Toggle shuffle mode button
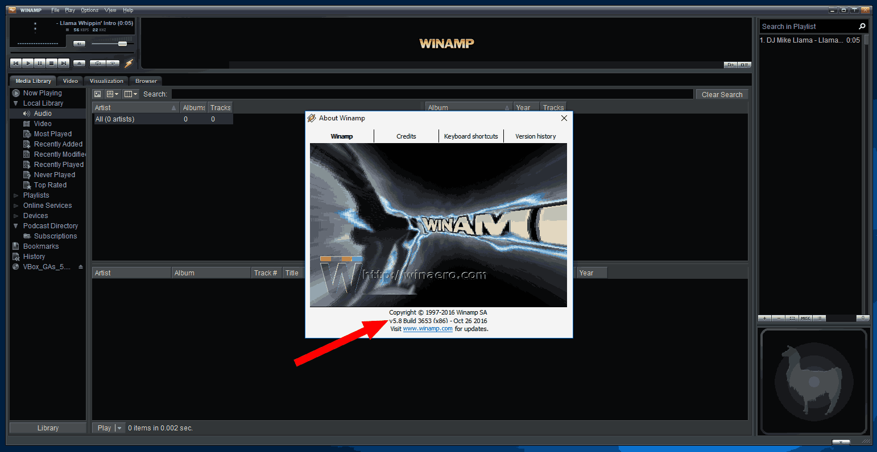Screen dimensions: 877x452 (98, 64)
